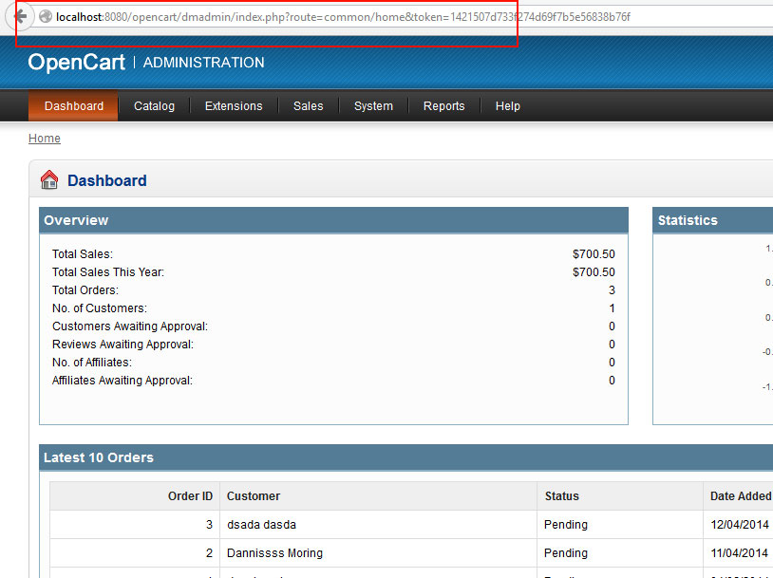Viewport: 773px width, 578px height.
Task: Open the Reports menu
Action: (x=443, y=106)
